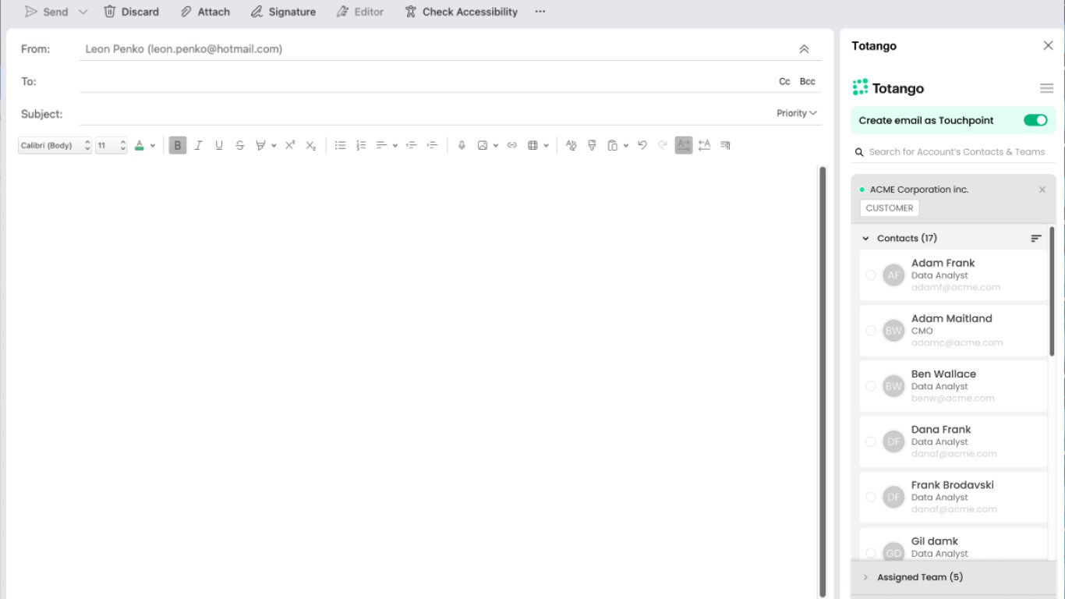
Task: Apply the font color
Action: click(140, 145)
